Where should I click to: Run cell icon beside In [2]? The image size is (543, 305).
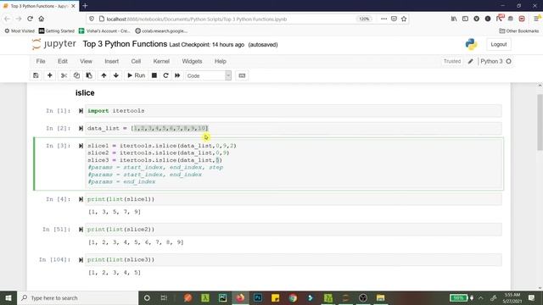[x=81, y=128]
